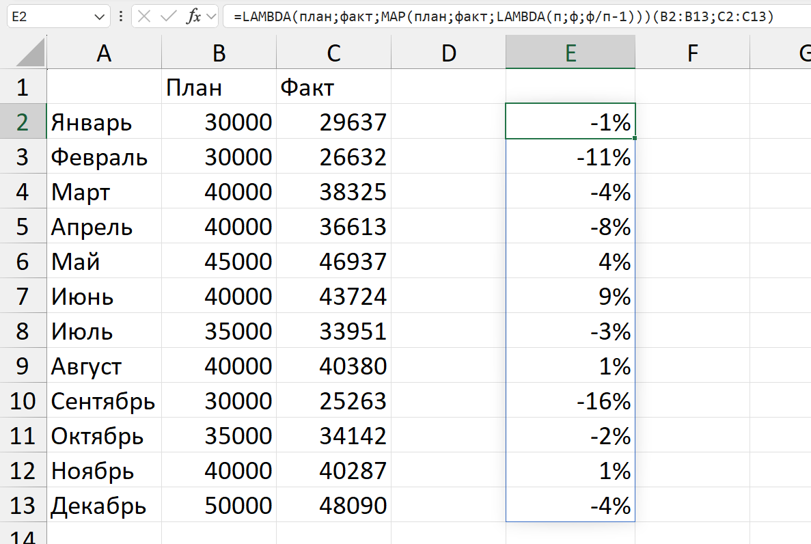This screenshot has width=811, height=544.
Task: Click the cell with value 48090
Action: coord(333,505)
